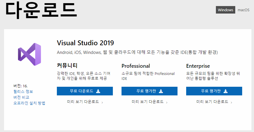254x132 pixels.
Task: Click chevron beside Professional 미리 보기 다운로드
Action: pos(167,102)
